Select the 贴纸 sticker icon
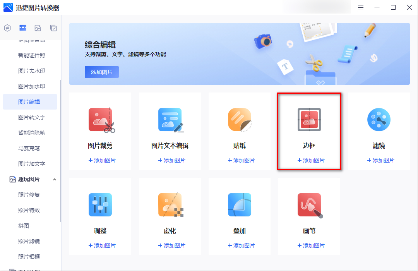 240,120
